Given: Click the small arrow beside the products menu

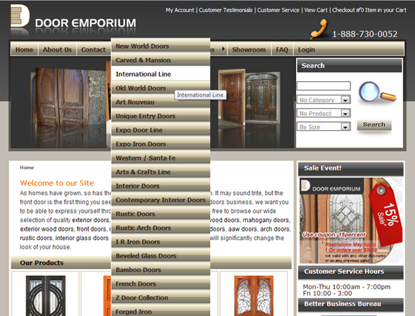Looking at the screenshot, I should 223,49.
